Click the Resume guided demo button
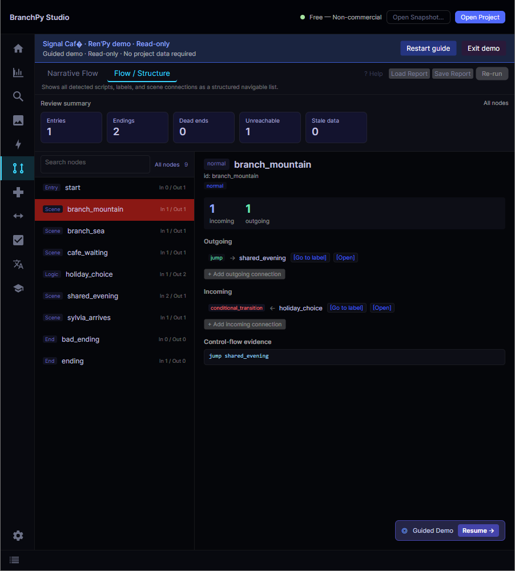515x571 pixels. [478, 530]
